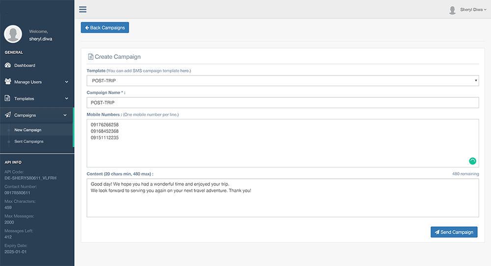The image size is (491, 266).
Task: Expand the Manage Users chevron
Action: click(x=66, y=82)
